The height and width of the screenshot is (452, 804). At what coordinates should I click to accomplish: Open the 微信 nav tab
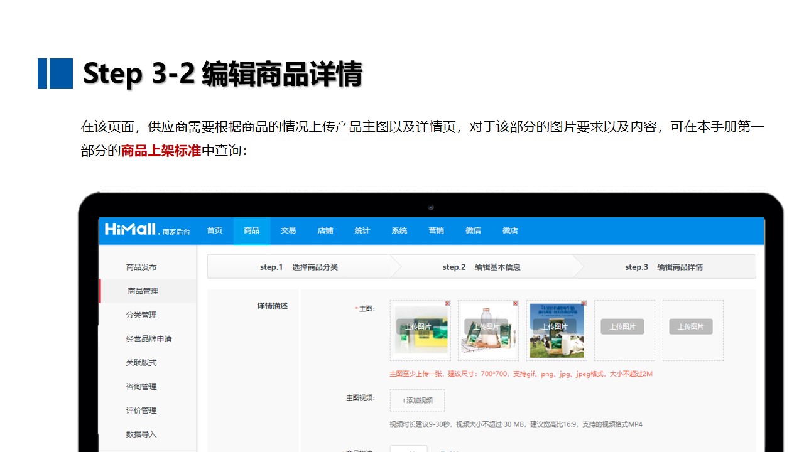click(x=474, y=230)
